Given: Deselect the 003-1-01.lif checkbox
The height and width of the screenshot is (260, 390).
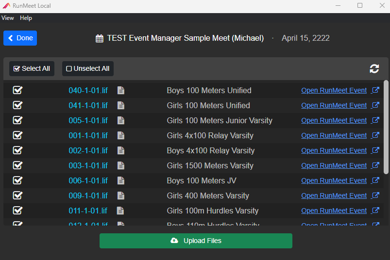Looking at the screenshot, I should 17,165.
